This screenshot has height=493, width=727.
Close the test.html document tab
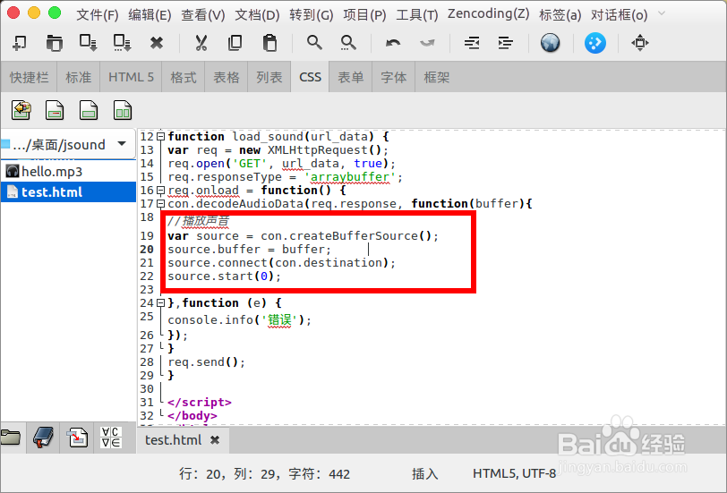215,440
